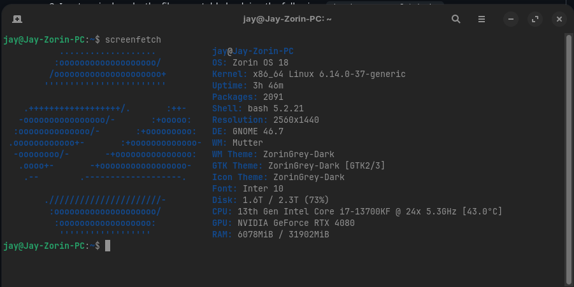
Task: Click the GTK Theme ZorinGrey-Dark line
Action: [x=298, y=165]
